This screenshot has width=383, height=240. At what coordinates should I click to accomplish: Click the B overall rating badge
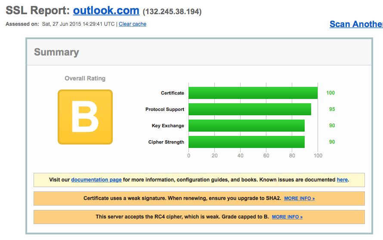[85, 117]
